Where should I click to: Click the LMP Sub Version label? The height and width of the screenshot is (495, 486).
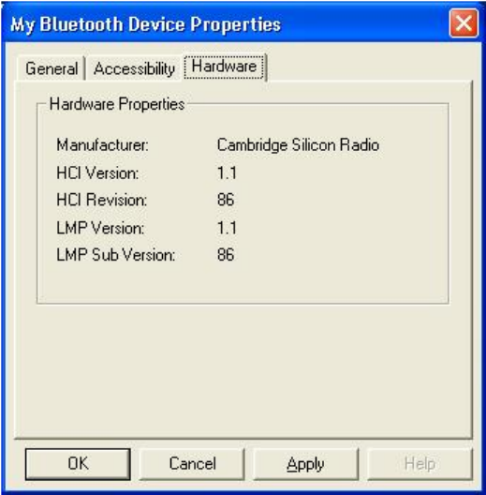(x=116, y=254)
